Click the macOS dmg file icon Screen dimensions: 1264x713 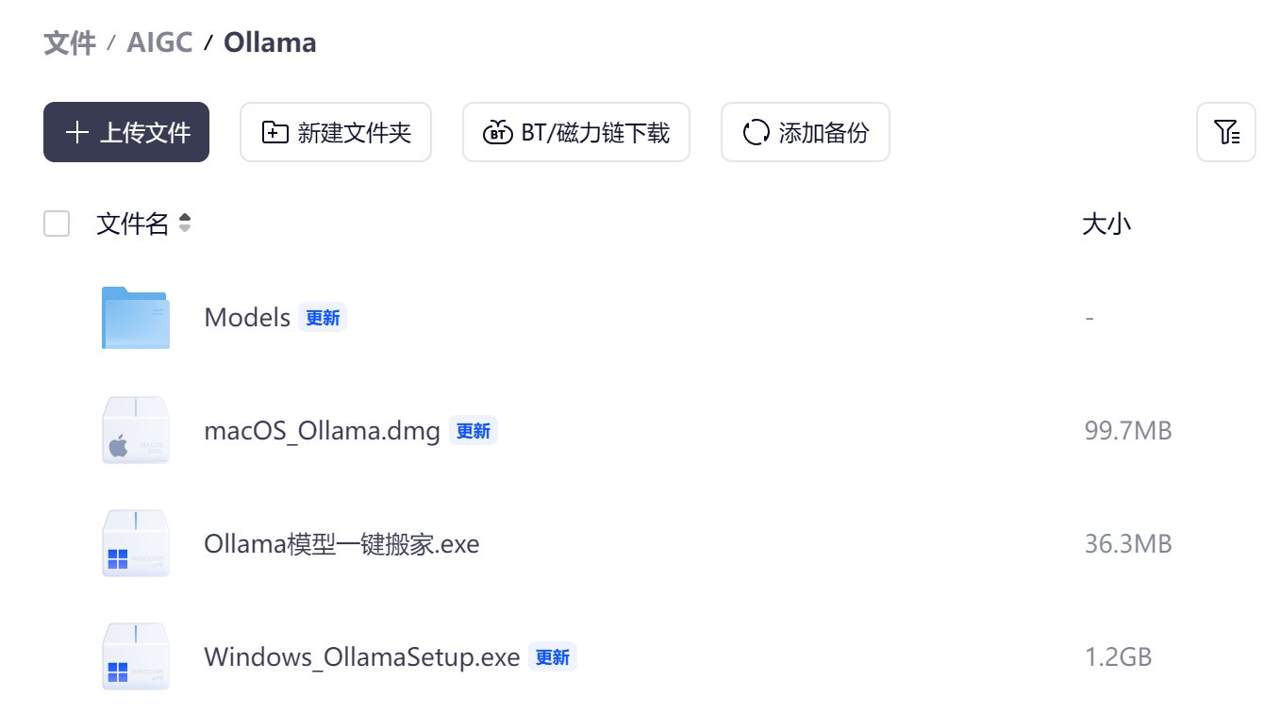point(136,431)
